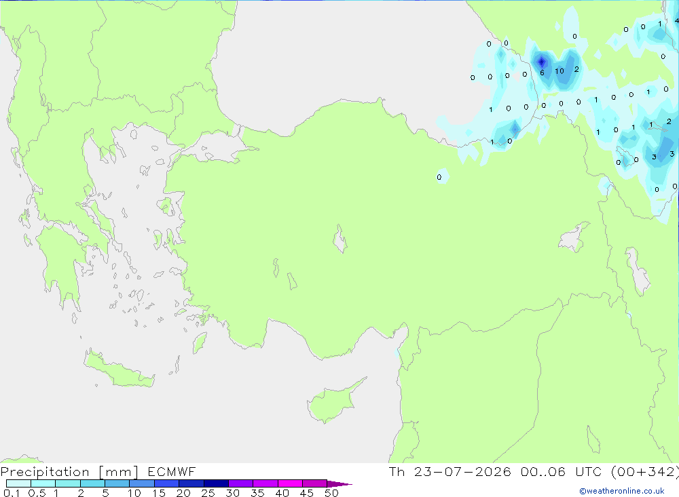The image size is (679, 497).
Task: Click the darkest blue precipitation maximum cell
Action: (541, 62)
